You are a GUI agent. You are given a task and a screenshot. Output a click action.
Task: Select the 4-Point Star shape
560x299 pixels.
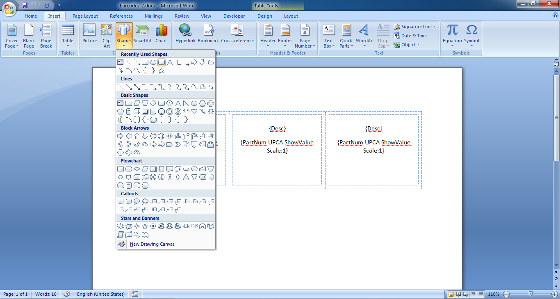coord(137,226)
